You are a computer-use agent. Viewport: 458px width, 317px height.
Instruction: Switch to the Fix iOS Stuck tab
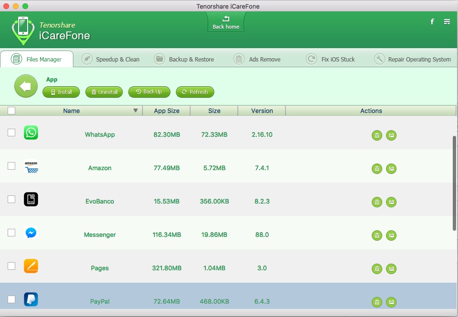point(330,59)
